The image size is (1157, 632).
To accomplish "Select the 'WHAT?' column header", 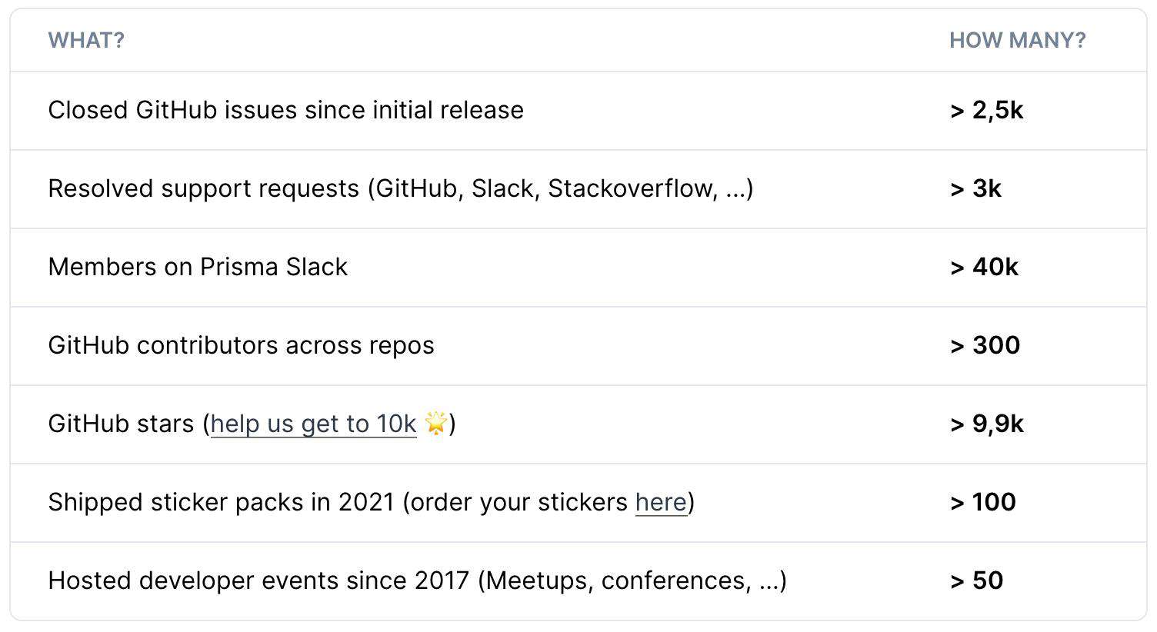I will point(86,40).
